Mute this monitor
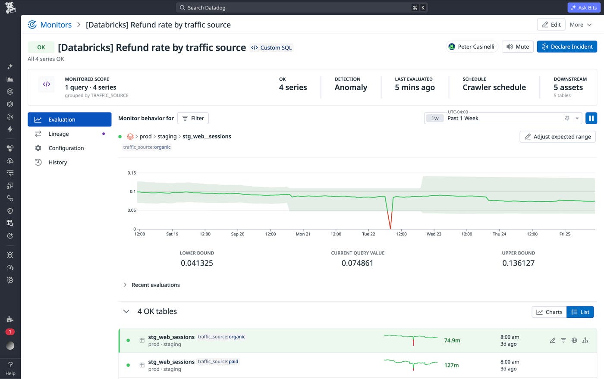The height and width of the screenshot is (379, 604). coord(518,47)
